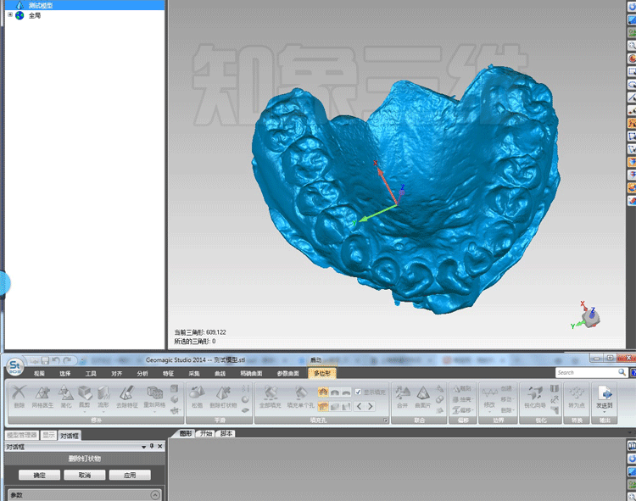Click the Redo arrow in quick access toolbar
This screenshot has width=636, height=501.
(x=67, y=360)
